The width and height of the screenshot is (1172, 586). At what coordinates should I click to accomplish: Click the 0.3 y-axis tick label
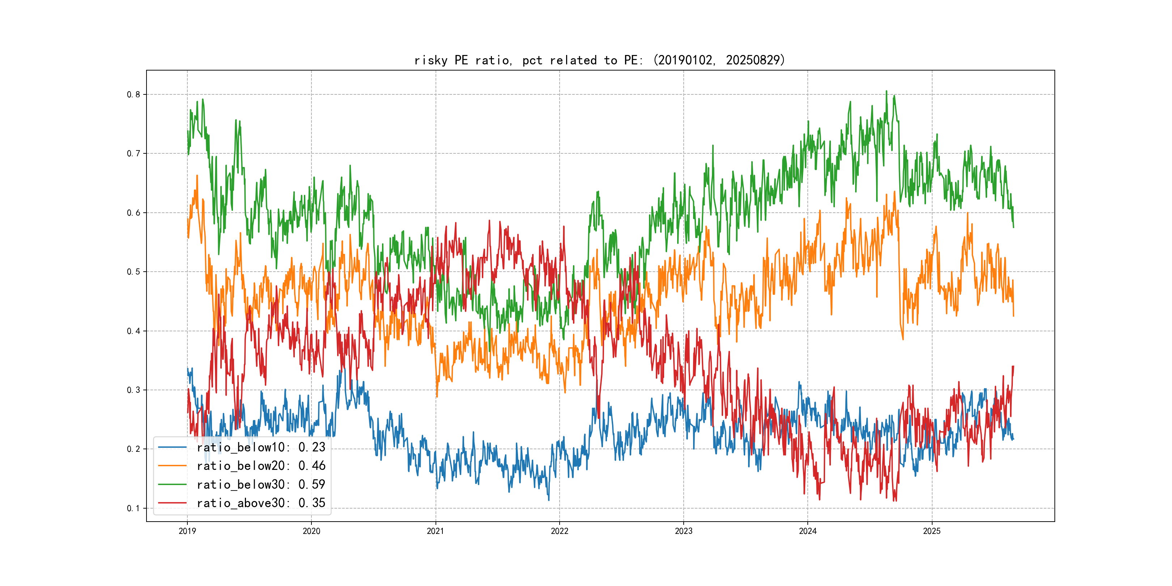tap(133, 390)
